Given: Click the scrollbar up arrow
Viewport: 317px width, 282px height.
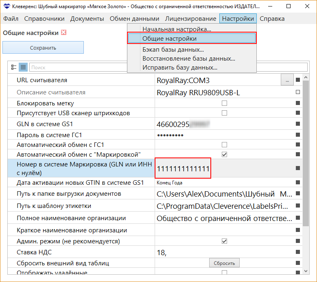Looking at the screenshot, I should (x=306, y=77).
